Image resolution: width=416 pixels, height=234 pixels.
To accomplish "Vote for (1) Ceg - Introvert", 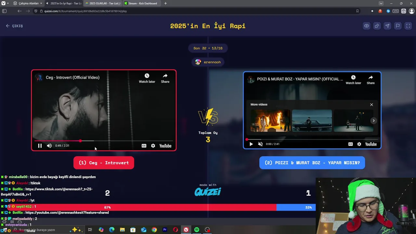I will pos(104,163).
